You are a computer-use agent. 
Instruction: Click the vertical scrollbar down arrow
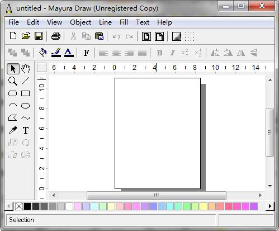[270, 186]
